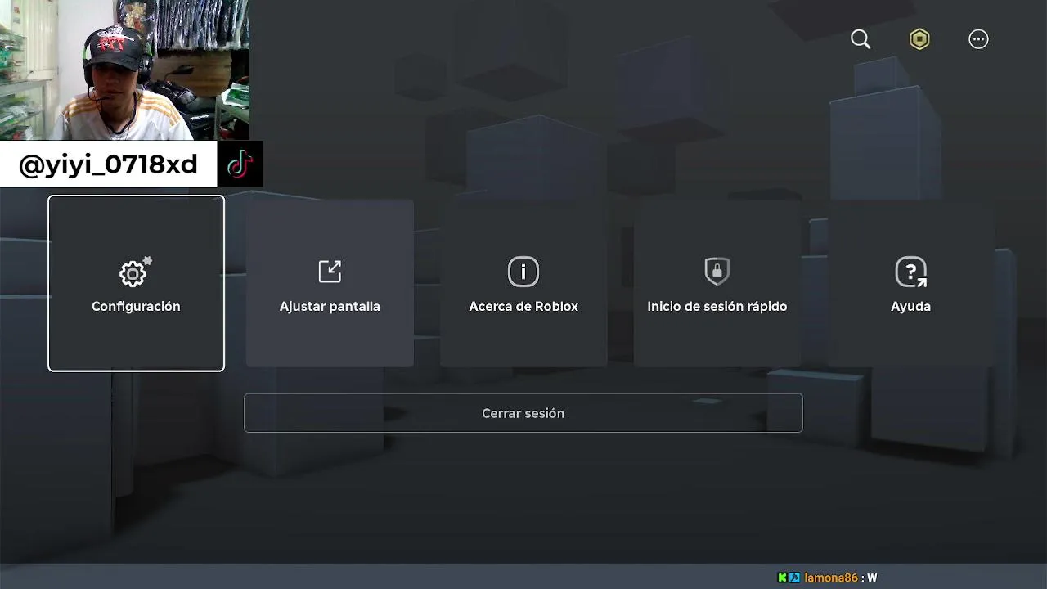The image size is (1047, 589).
Task: Click the @yiyi_0718xd username text
Action: click(x=108, y=164)
